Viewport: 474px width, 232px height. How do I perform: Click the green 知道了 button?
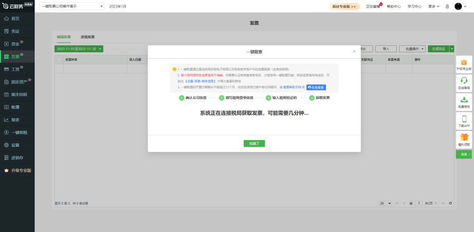tap(254, 143)
